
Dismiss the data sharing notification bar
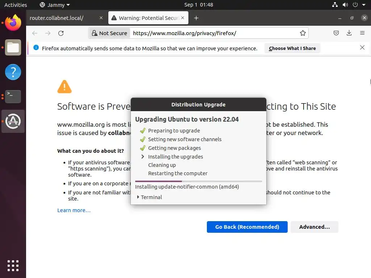tap(362, 48)
